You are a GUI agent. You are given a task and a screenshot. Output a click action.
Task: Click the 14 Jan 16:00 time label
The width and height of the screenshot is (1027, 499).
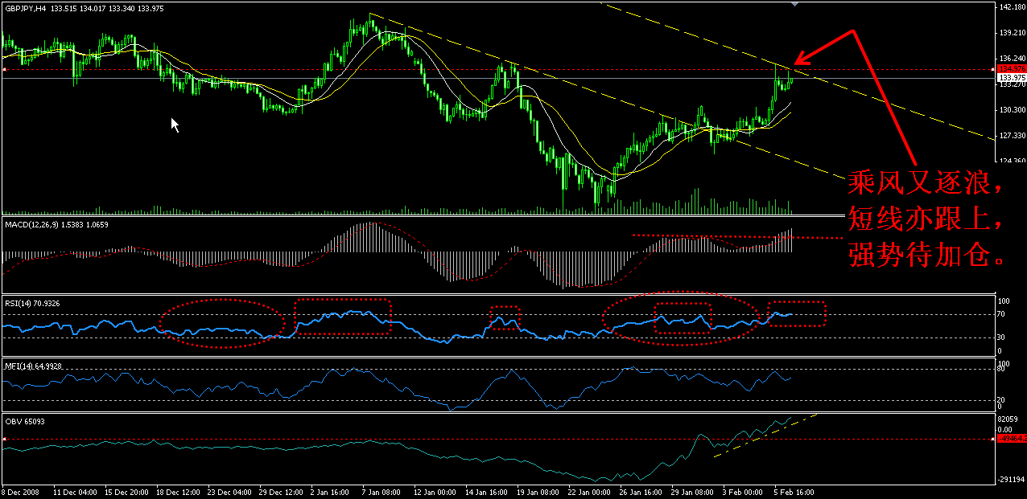pyautogui.click(x=485, y=491)
